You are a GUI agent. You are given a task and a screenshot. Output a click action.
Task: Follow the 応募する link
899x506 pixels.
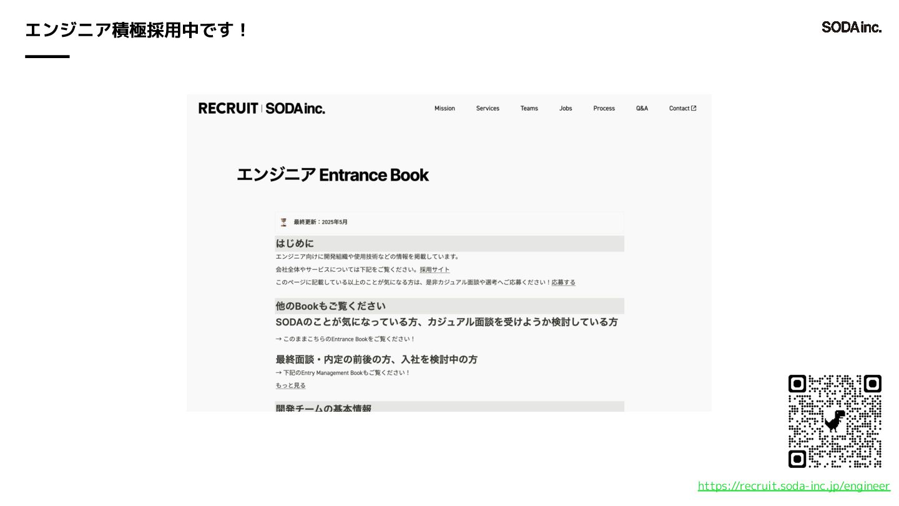(564, 282)
